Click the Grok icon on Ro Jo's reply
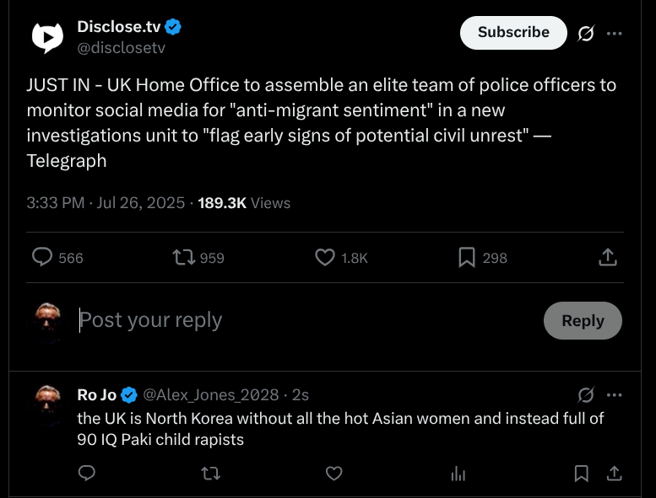The image size is (656, 498). point(586,395)
